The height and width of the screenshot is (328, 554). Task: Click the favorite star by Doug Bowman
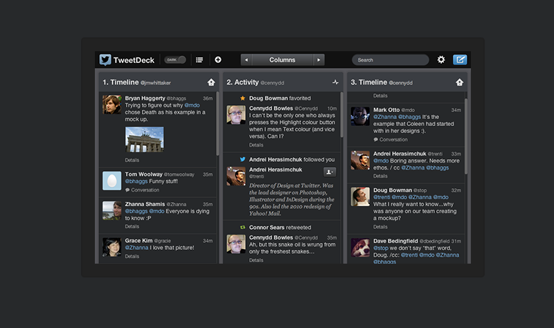242,98
